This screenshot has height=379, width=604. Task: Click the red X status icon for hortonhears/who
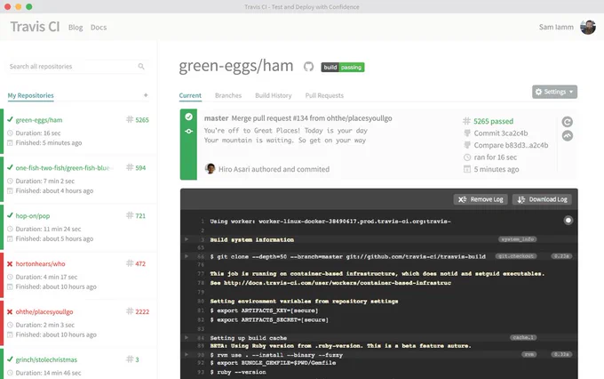pyautogui.click(x=10, y=264)
